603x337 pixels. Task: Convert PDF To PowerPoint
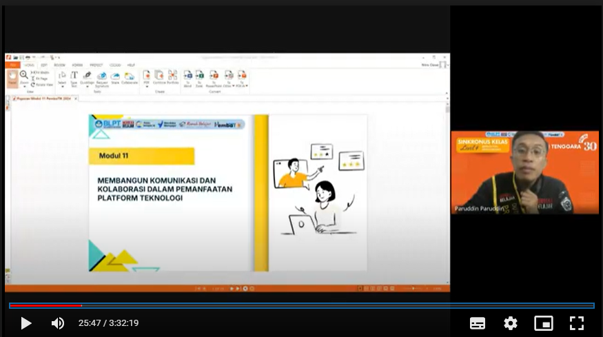click(214, 79)
